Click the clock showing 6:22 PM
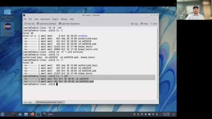 pos(166,114)
